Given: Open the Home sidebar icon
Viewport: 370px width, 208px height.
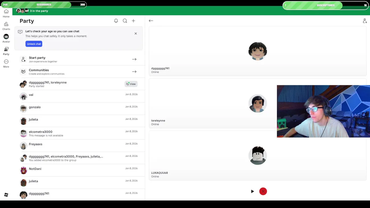Looking at the screenshot, I should click(6, 13).
